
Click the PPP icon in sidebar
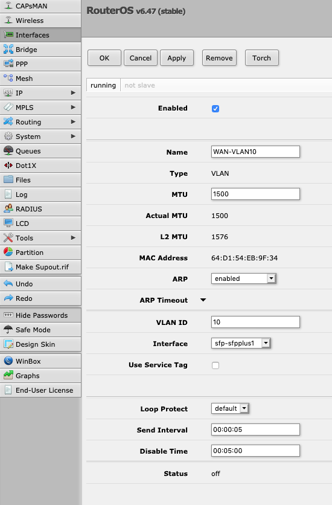(8, 64)
